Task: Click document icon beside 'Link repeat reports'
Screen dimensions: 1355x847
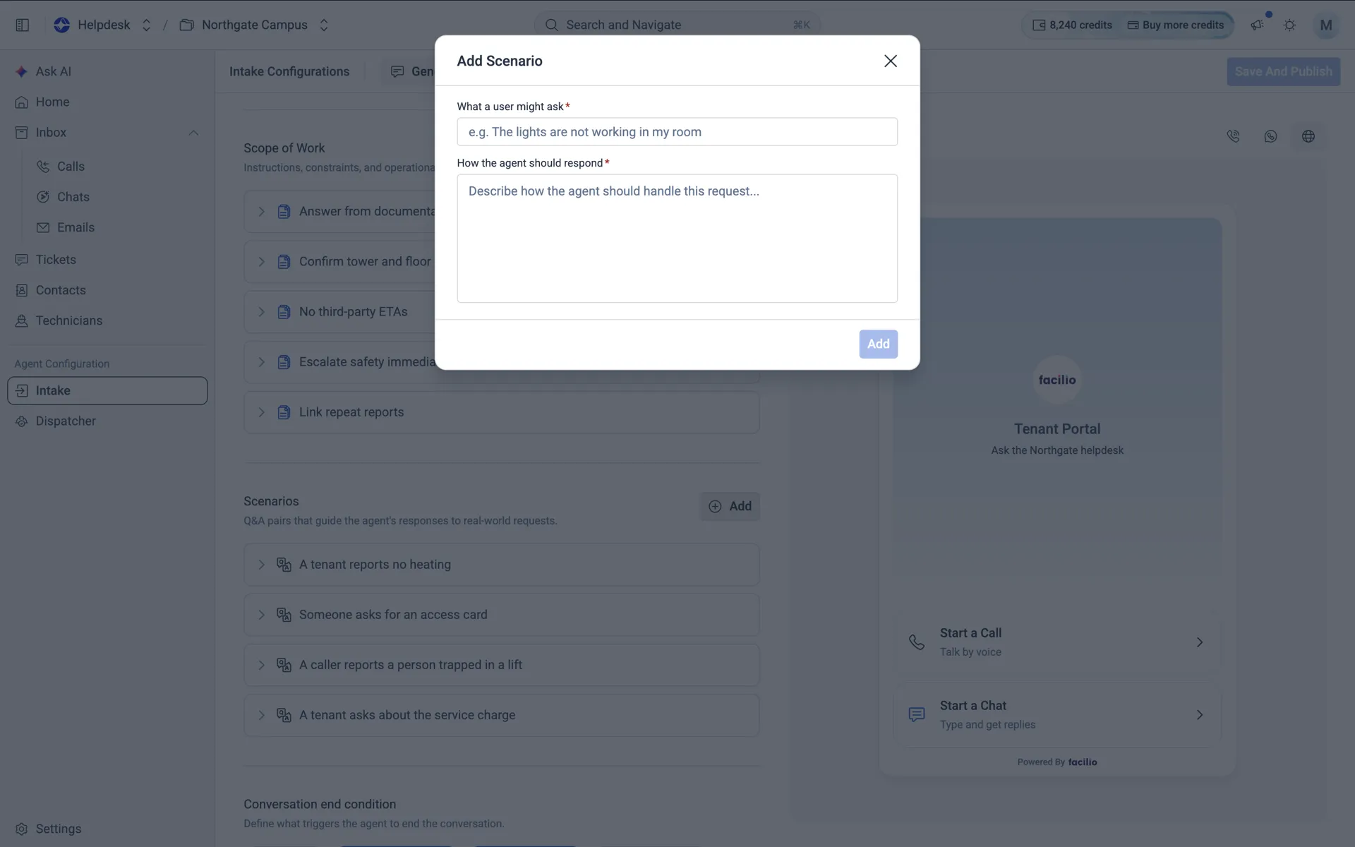Action: (284, 412)
